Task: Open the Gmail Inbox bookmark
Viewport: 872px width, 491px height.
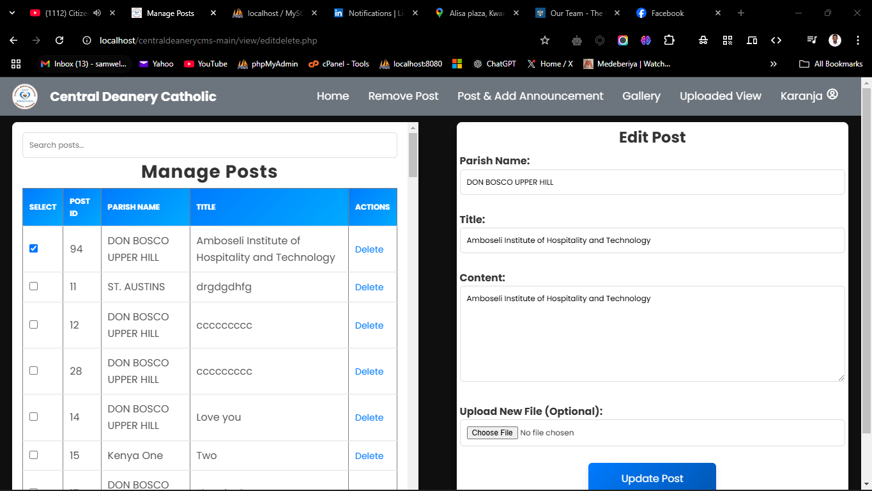Action: coord(83,64)
